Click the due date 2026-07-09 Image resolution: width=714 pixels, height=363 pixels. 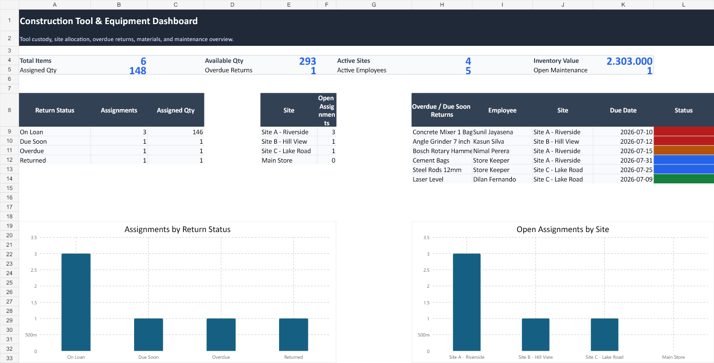[x=623, y=179]
